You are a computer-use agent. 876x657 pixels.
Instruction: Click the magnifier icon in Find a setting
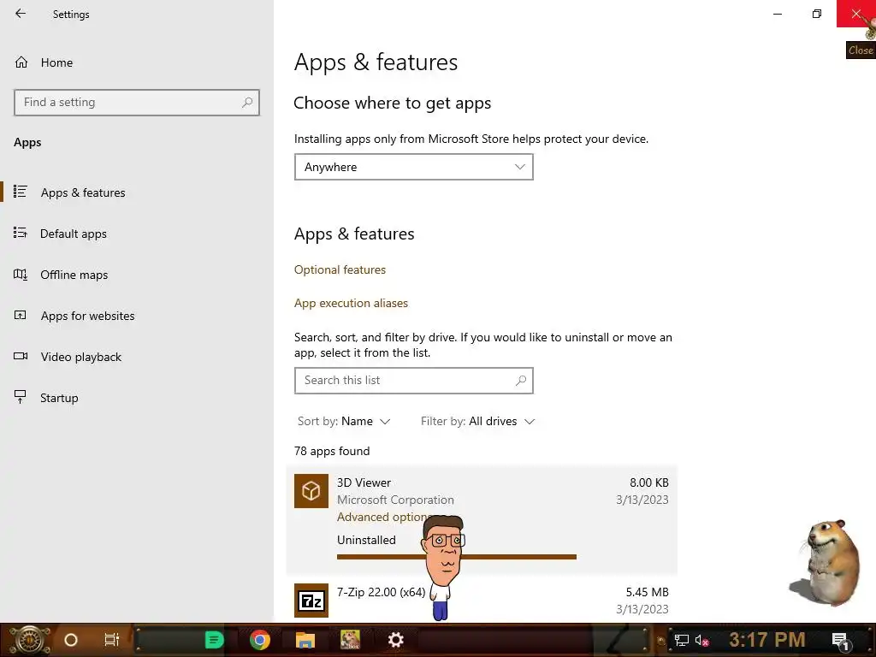247,103
